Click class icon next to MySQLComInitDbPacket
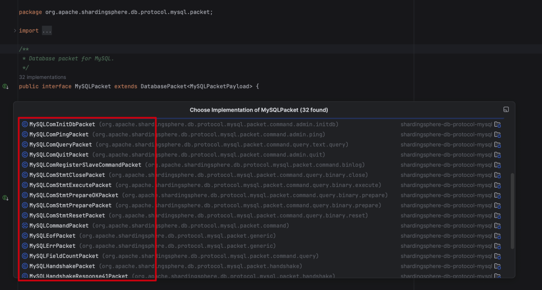 [x=25, y=124]
